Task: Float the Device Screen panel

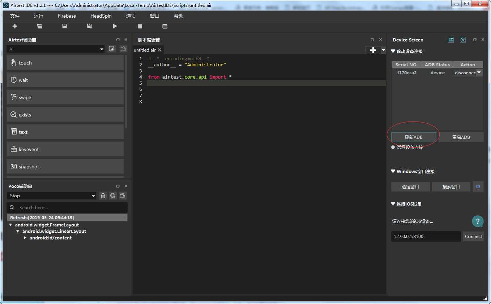Action: [x=475, y=40]
